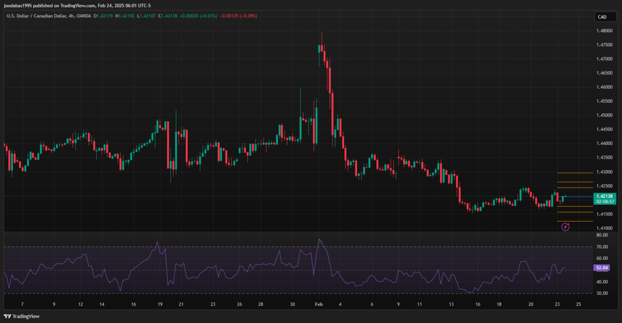622x323 pixels.
Task: Select the open value O1.42119
Action: click(103, 16)
